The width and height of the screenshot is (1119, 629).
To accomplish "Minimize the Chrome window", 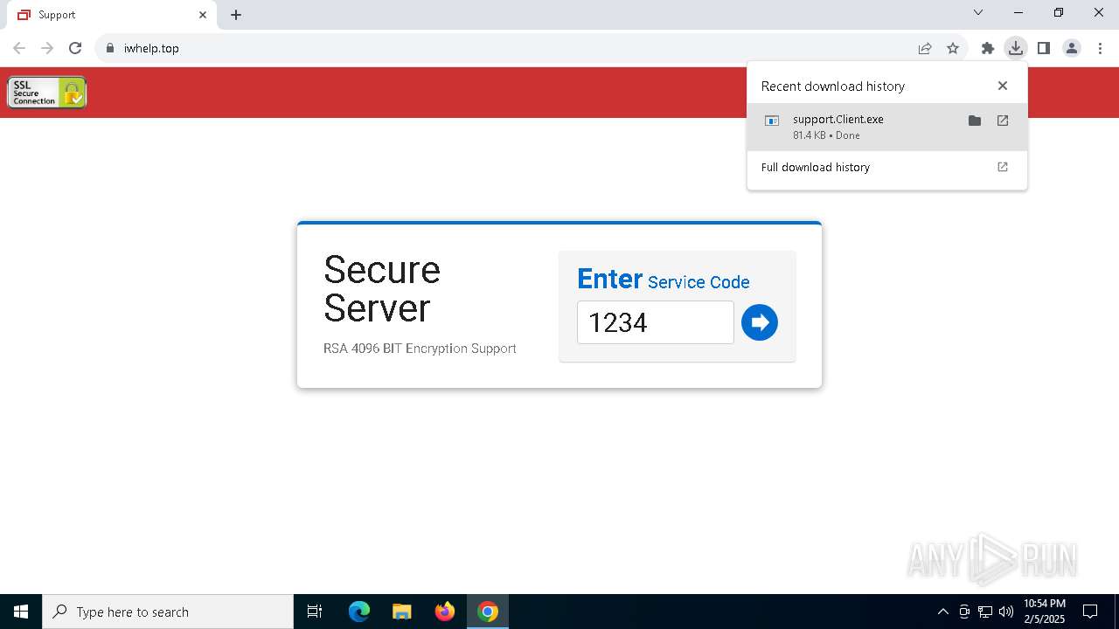I will pos(1018,12).
